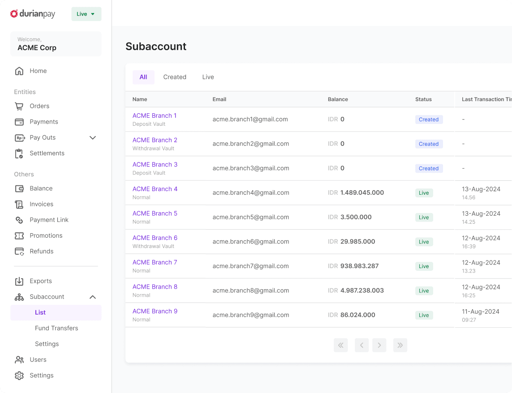Open Refunds menu item
Screen dimensions: 512x393
42,251
